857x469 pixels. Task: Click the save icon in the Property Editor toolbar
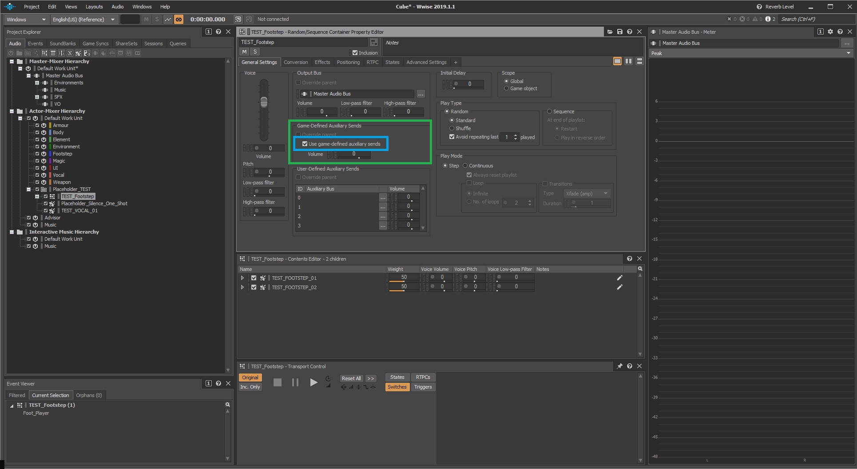(620, 32)
